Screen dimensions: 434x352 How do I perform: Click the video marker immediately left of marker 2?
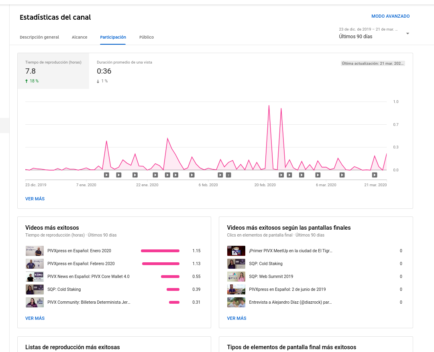(220, 175)
